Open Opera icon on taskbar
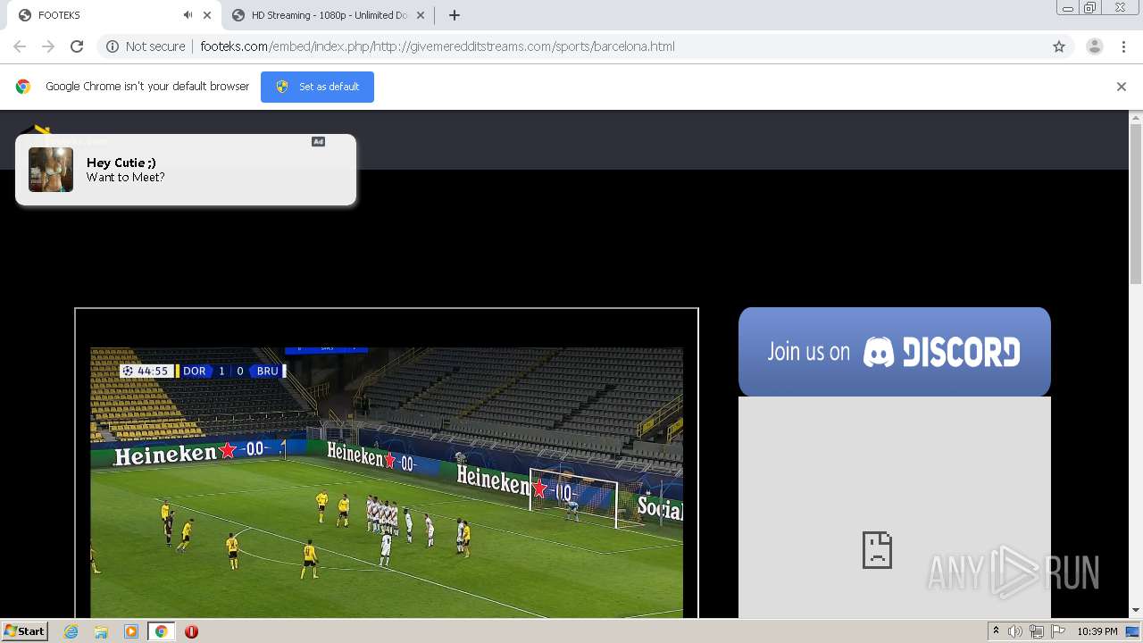The width and height of the screenshot is (1143, 643). tap(191, 631)
